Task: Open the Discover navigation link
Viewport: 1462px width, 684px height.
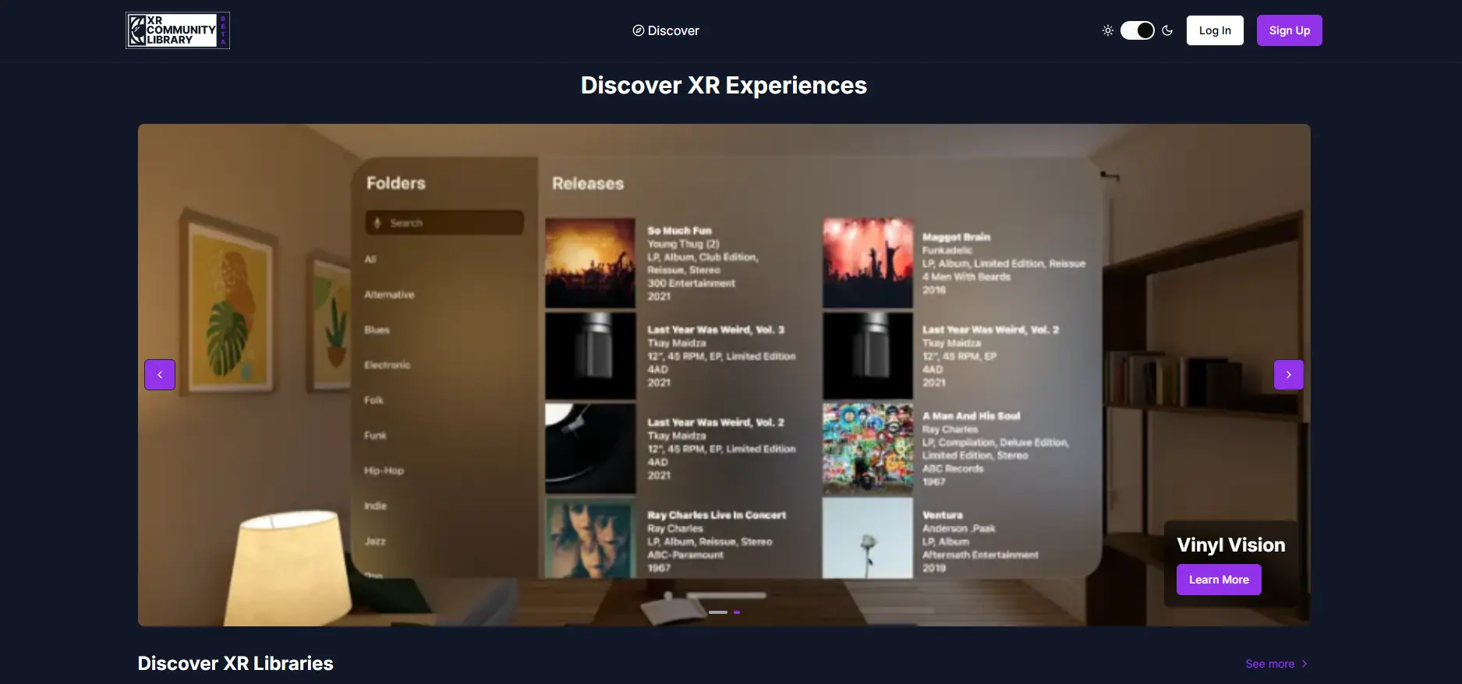Action: click(x=666, y=30)
